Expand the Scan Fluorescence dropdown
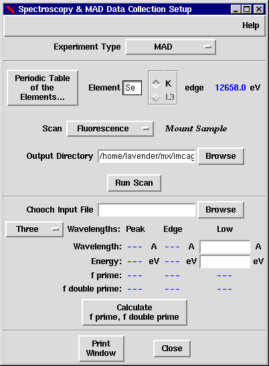The width and height of the screenshot is (269, 366). pyautogui.click(x=110, y=129)
